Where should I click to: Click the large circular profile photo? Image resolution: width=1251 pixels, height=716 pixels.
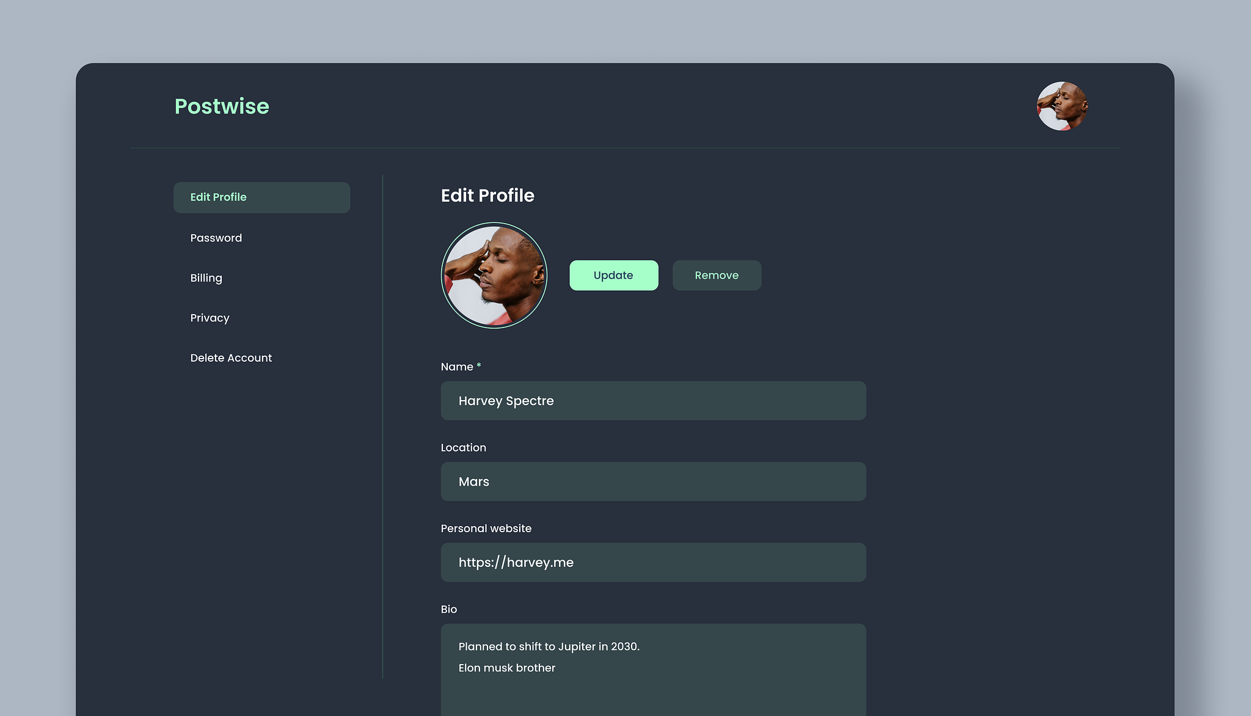click(494, 276)
